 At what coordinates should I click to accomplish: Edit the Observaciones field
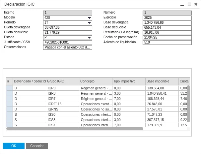pos(68,47)
